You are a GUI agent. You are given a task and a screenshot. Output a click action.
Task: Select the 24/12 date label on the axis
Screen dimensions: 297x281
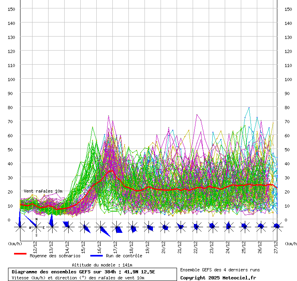click(228, 245)
